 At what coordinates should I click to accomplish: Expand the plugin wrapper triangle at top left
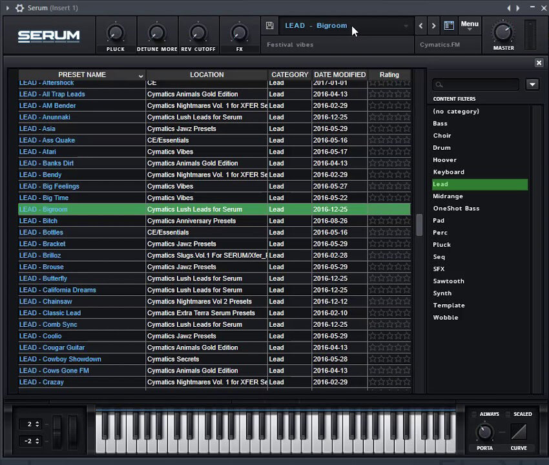point(7,8)
